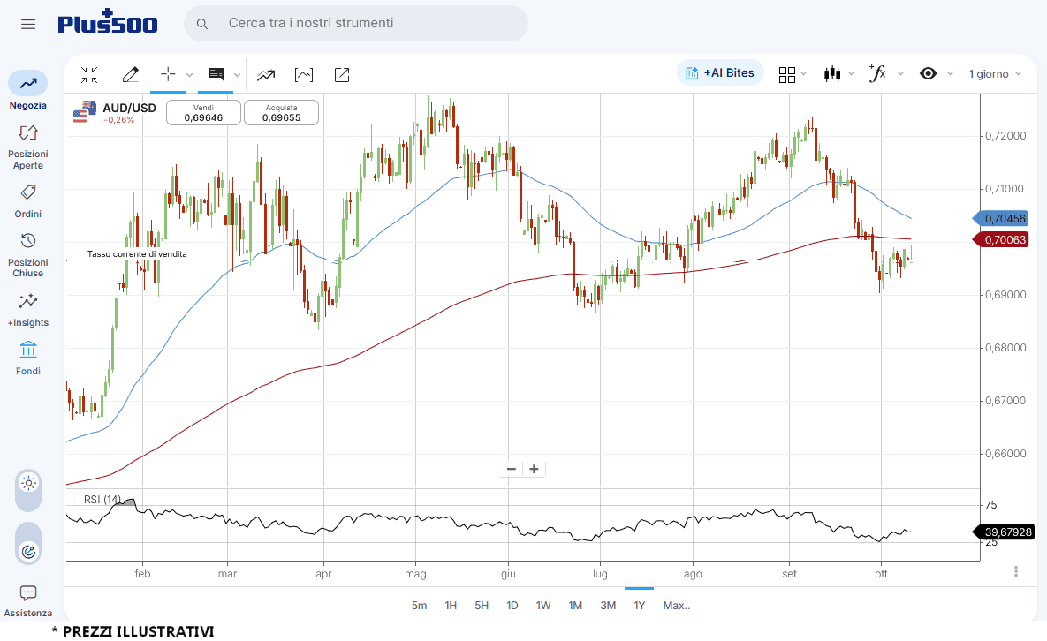Click 'Tasso corrente di vendita' label
1047x641 pixels.
(x=137, y=254)
